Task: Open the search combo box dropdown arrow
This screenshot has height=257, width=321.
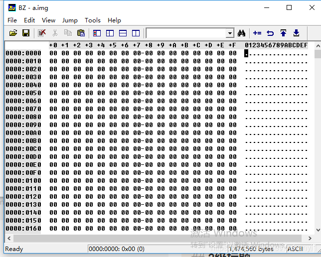Action: [230, 33]
